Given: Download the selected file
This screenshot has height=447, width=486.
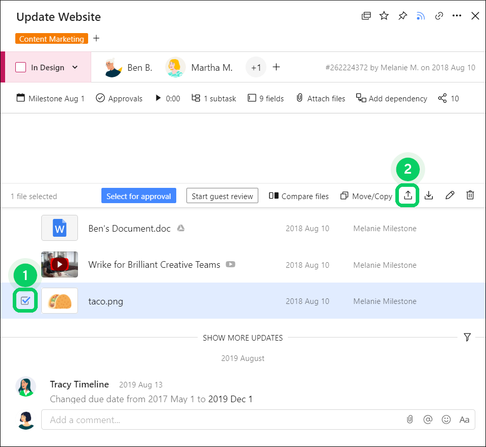Looking at the screenshot, I should [x=429, y=196].
